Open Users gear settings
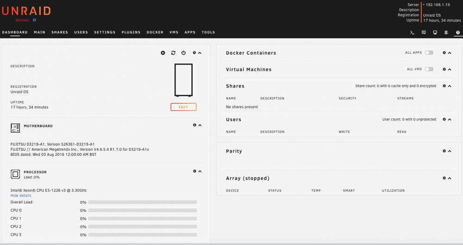The image size is (463, 245). tap(444, 119)
